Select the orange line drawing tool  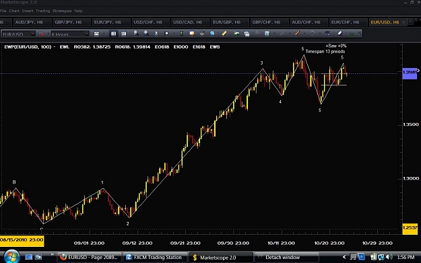tap(297, 33)
